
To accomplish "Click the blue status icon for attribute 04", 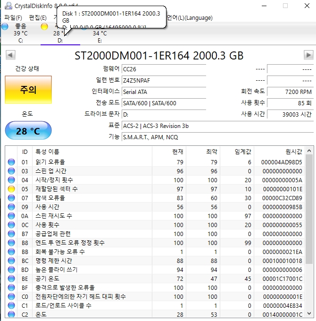I will pos(11,180).
